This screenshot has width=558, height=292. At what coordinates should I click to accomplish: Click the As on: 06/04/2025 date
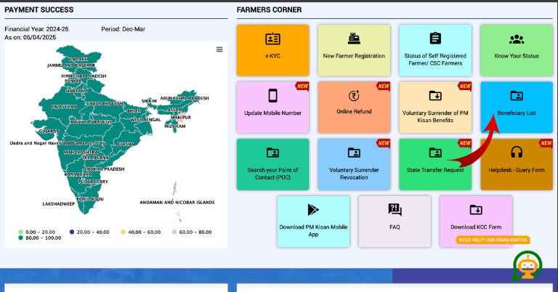(31, 37)
